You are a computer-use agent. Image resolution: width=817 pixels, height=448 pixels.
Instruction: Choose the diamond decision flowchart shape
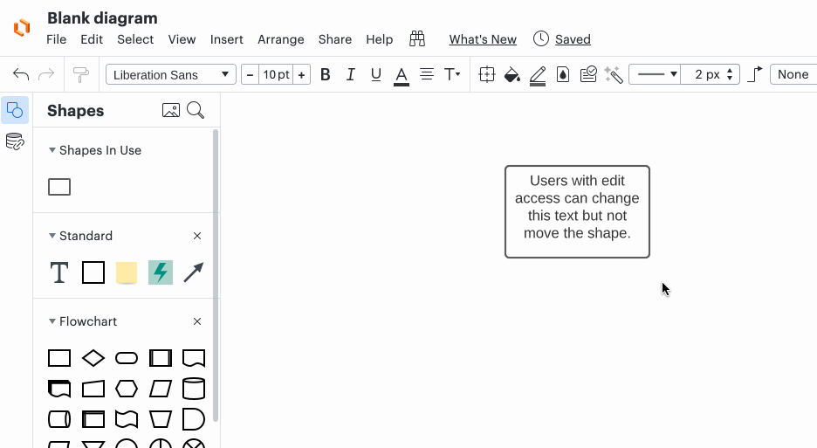[x=93, y=358]
